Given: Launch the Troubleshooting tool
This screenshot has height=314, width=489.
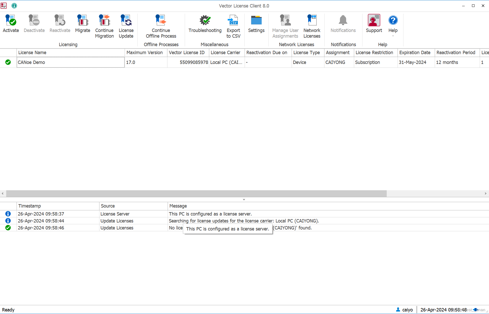Looking at the screenshot, I should [205, 24].
